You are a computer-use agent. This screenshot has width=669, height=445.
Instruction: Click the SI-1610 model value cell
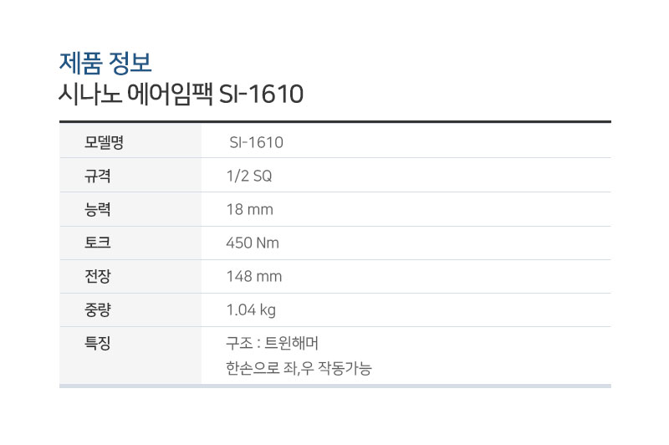256,142
